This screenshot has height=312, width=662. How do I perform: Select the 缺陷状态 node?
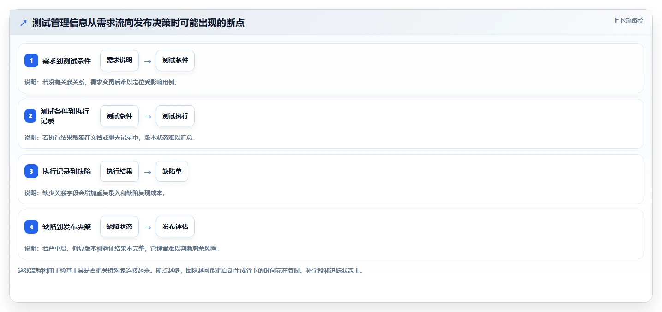click(119, 227)
